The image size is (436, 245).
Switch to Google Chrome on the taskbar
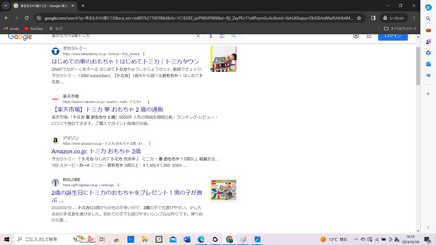(229, 239)
